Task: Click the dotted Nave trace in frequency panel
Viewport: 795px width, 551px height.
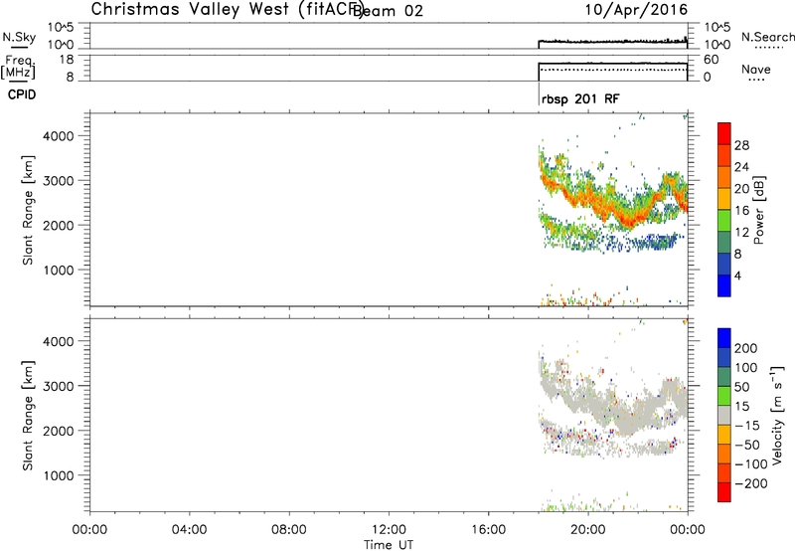Action: coord(612,70)
